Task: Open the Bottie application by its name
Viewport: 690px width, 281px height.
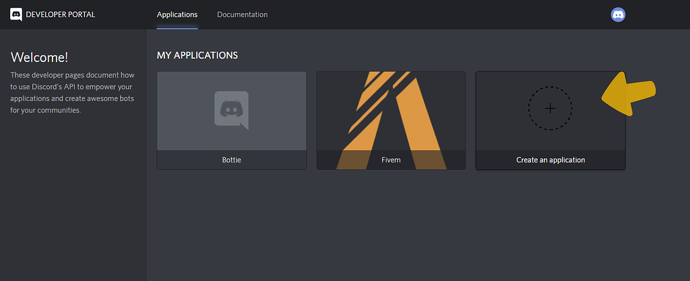Action: 232,160
